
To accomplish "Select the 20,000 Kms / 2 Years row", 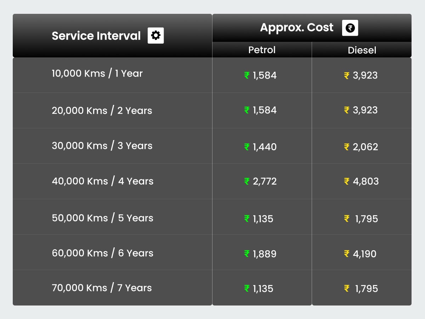I will click(101, 111).
